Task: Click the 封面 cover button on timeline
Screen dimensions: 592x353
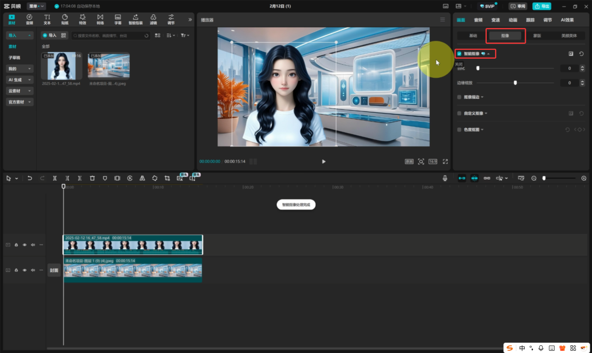Action: tap(54, 270)
